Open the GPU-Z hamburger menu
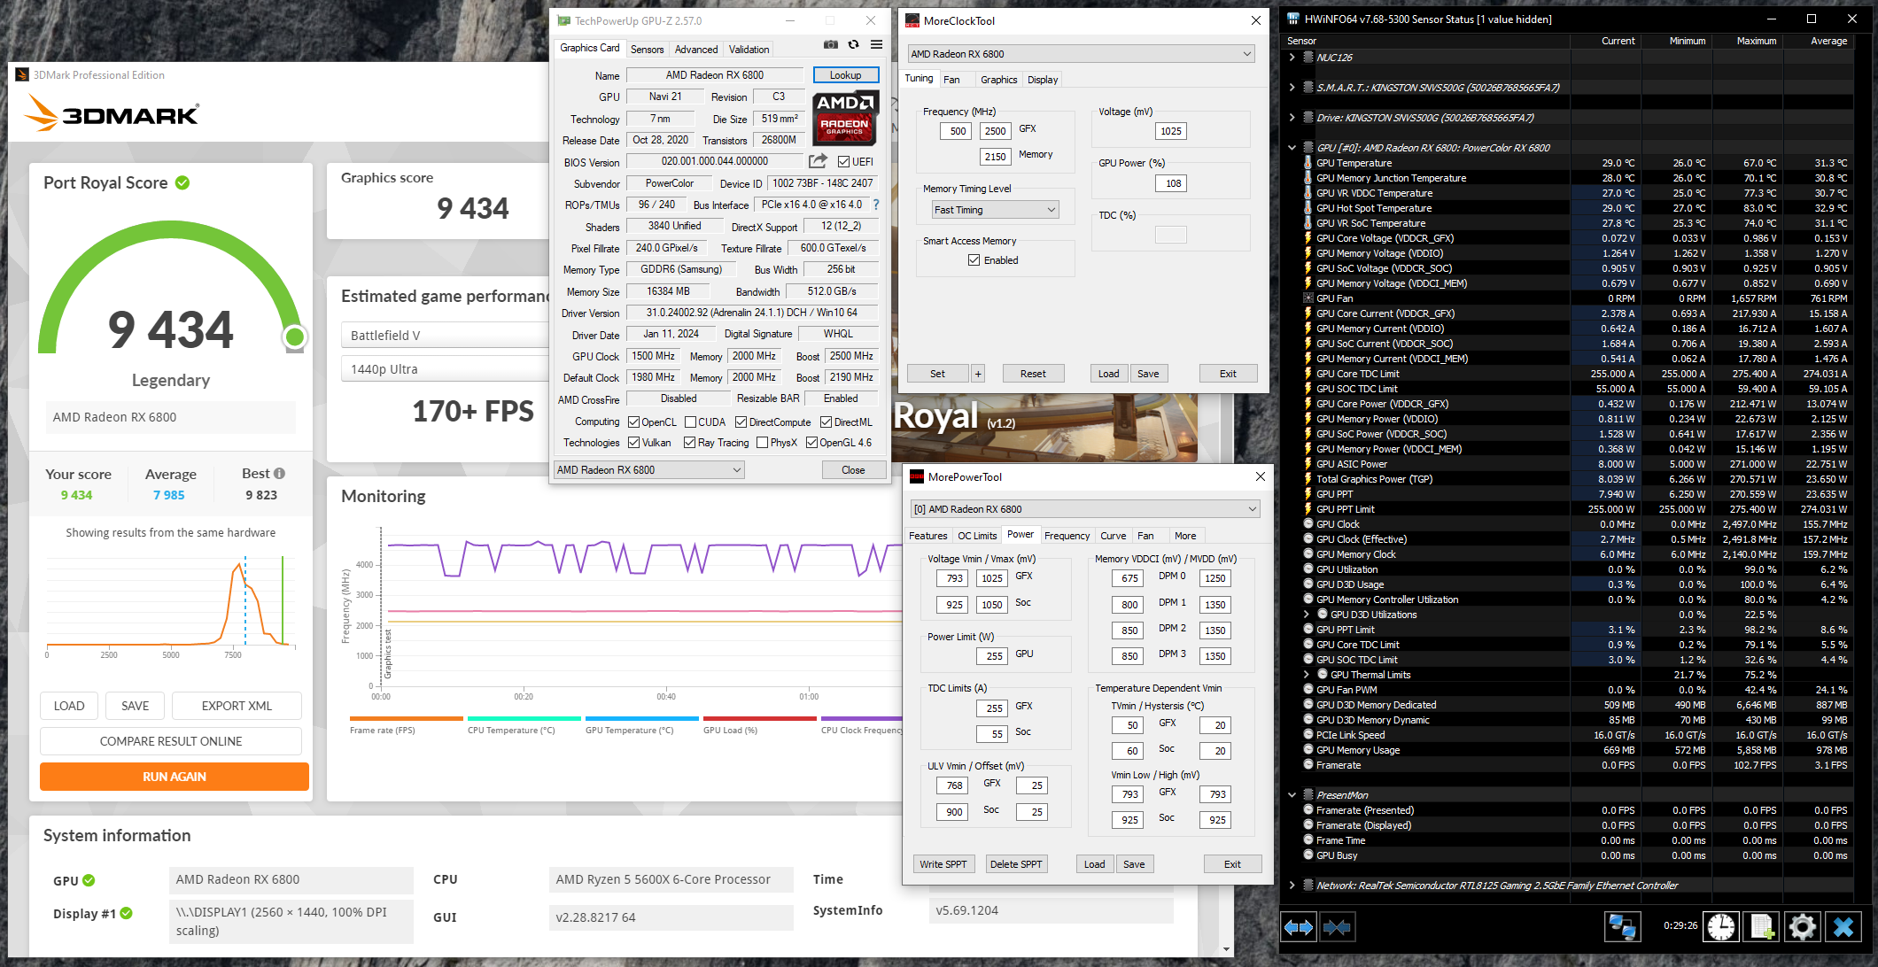The width and height of the screenshot is (1878, 967). [876, 45]
